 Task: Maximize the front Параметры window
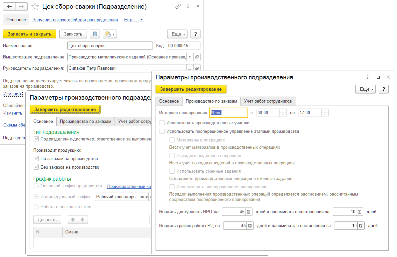coord(378,77)
